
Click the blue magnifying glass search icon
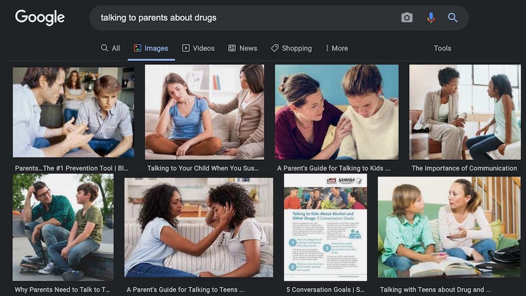tap(453, 18)
